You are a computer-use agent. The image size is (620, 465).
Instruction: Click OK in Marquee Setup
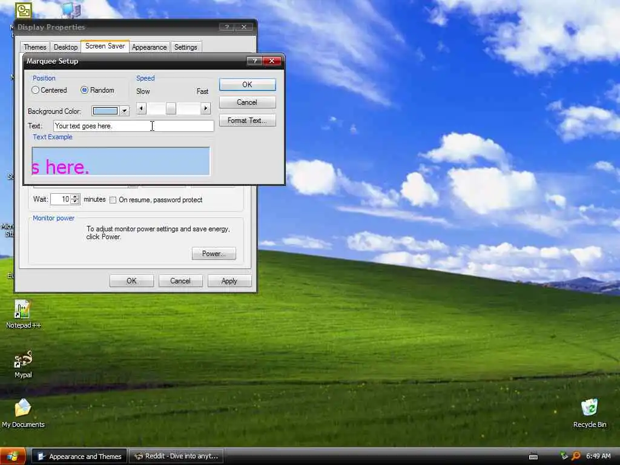coord(247,85)
